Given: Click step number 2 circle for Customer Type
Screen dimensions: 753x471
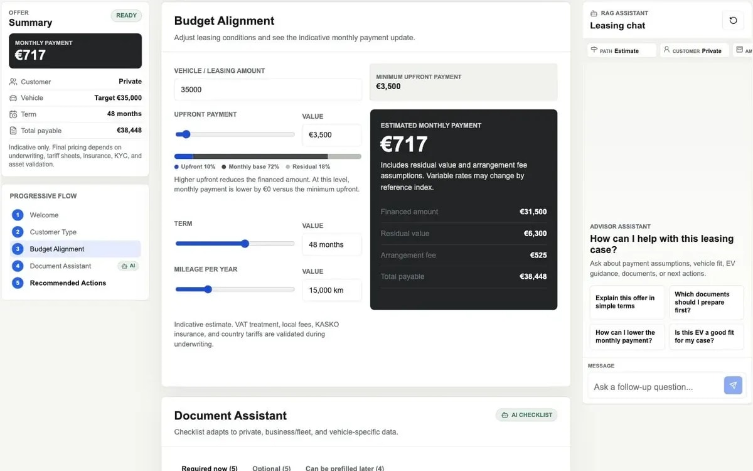Looking at the screenshot, I should pyautogui.click(x=18, y=232).
